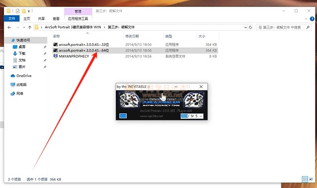The width and height of the screenshot is (317, 188).
Task: Click the MAYANPROPHECY system info file icon
Action: [x=55, y=56]
